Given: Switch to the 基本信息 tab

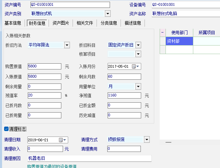Looking at the screenshot, I should click(13, 23).
